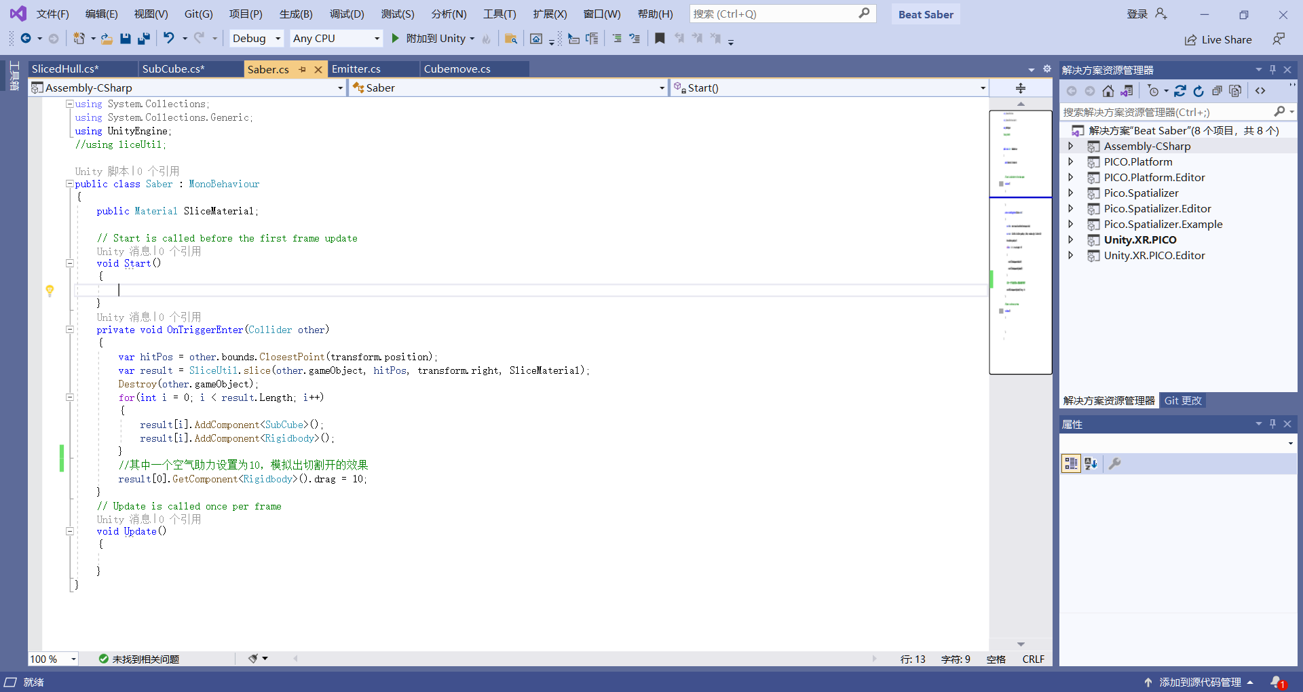The image size is (1303, 692).
Task: Expand the PICO.Platform project node
Action: (x=1071, y=161)
